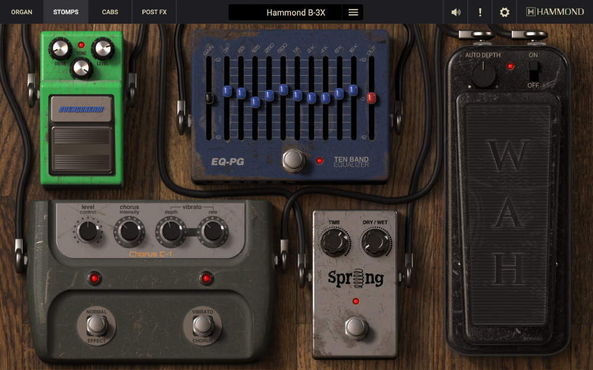
Task: Toggle the green overdrive pedal footswitch
Action: click(81, 150)
